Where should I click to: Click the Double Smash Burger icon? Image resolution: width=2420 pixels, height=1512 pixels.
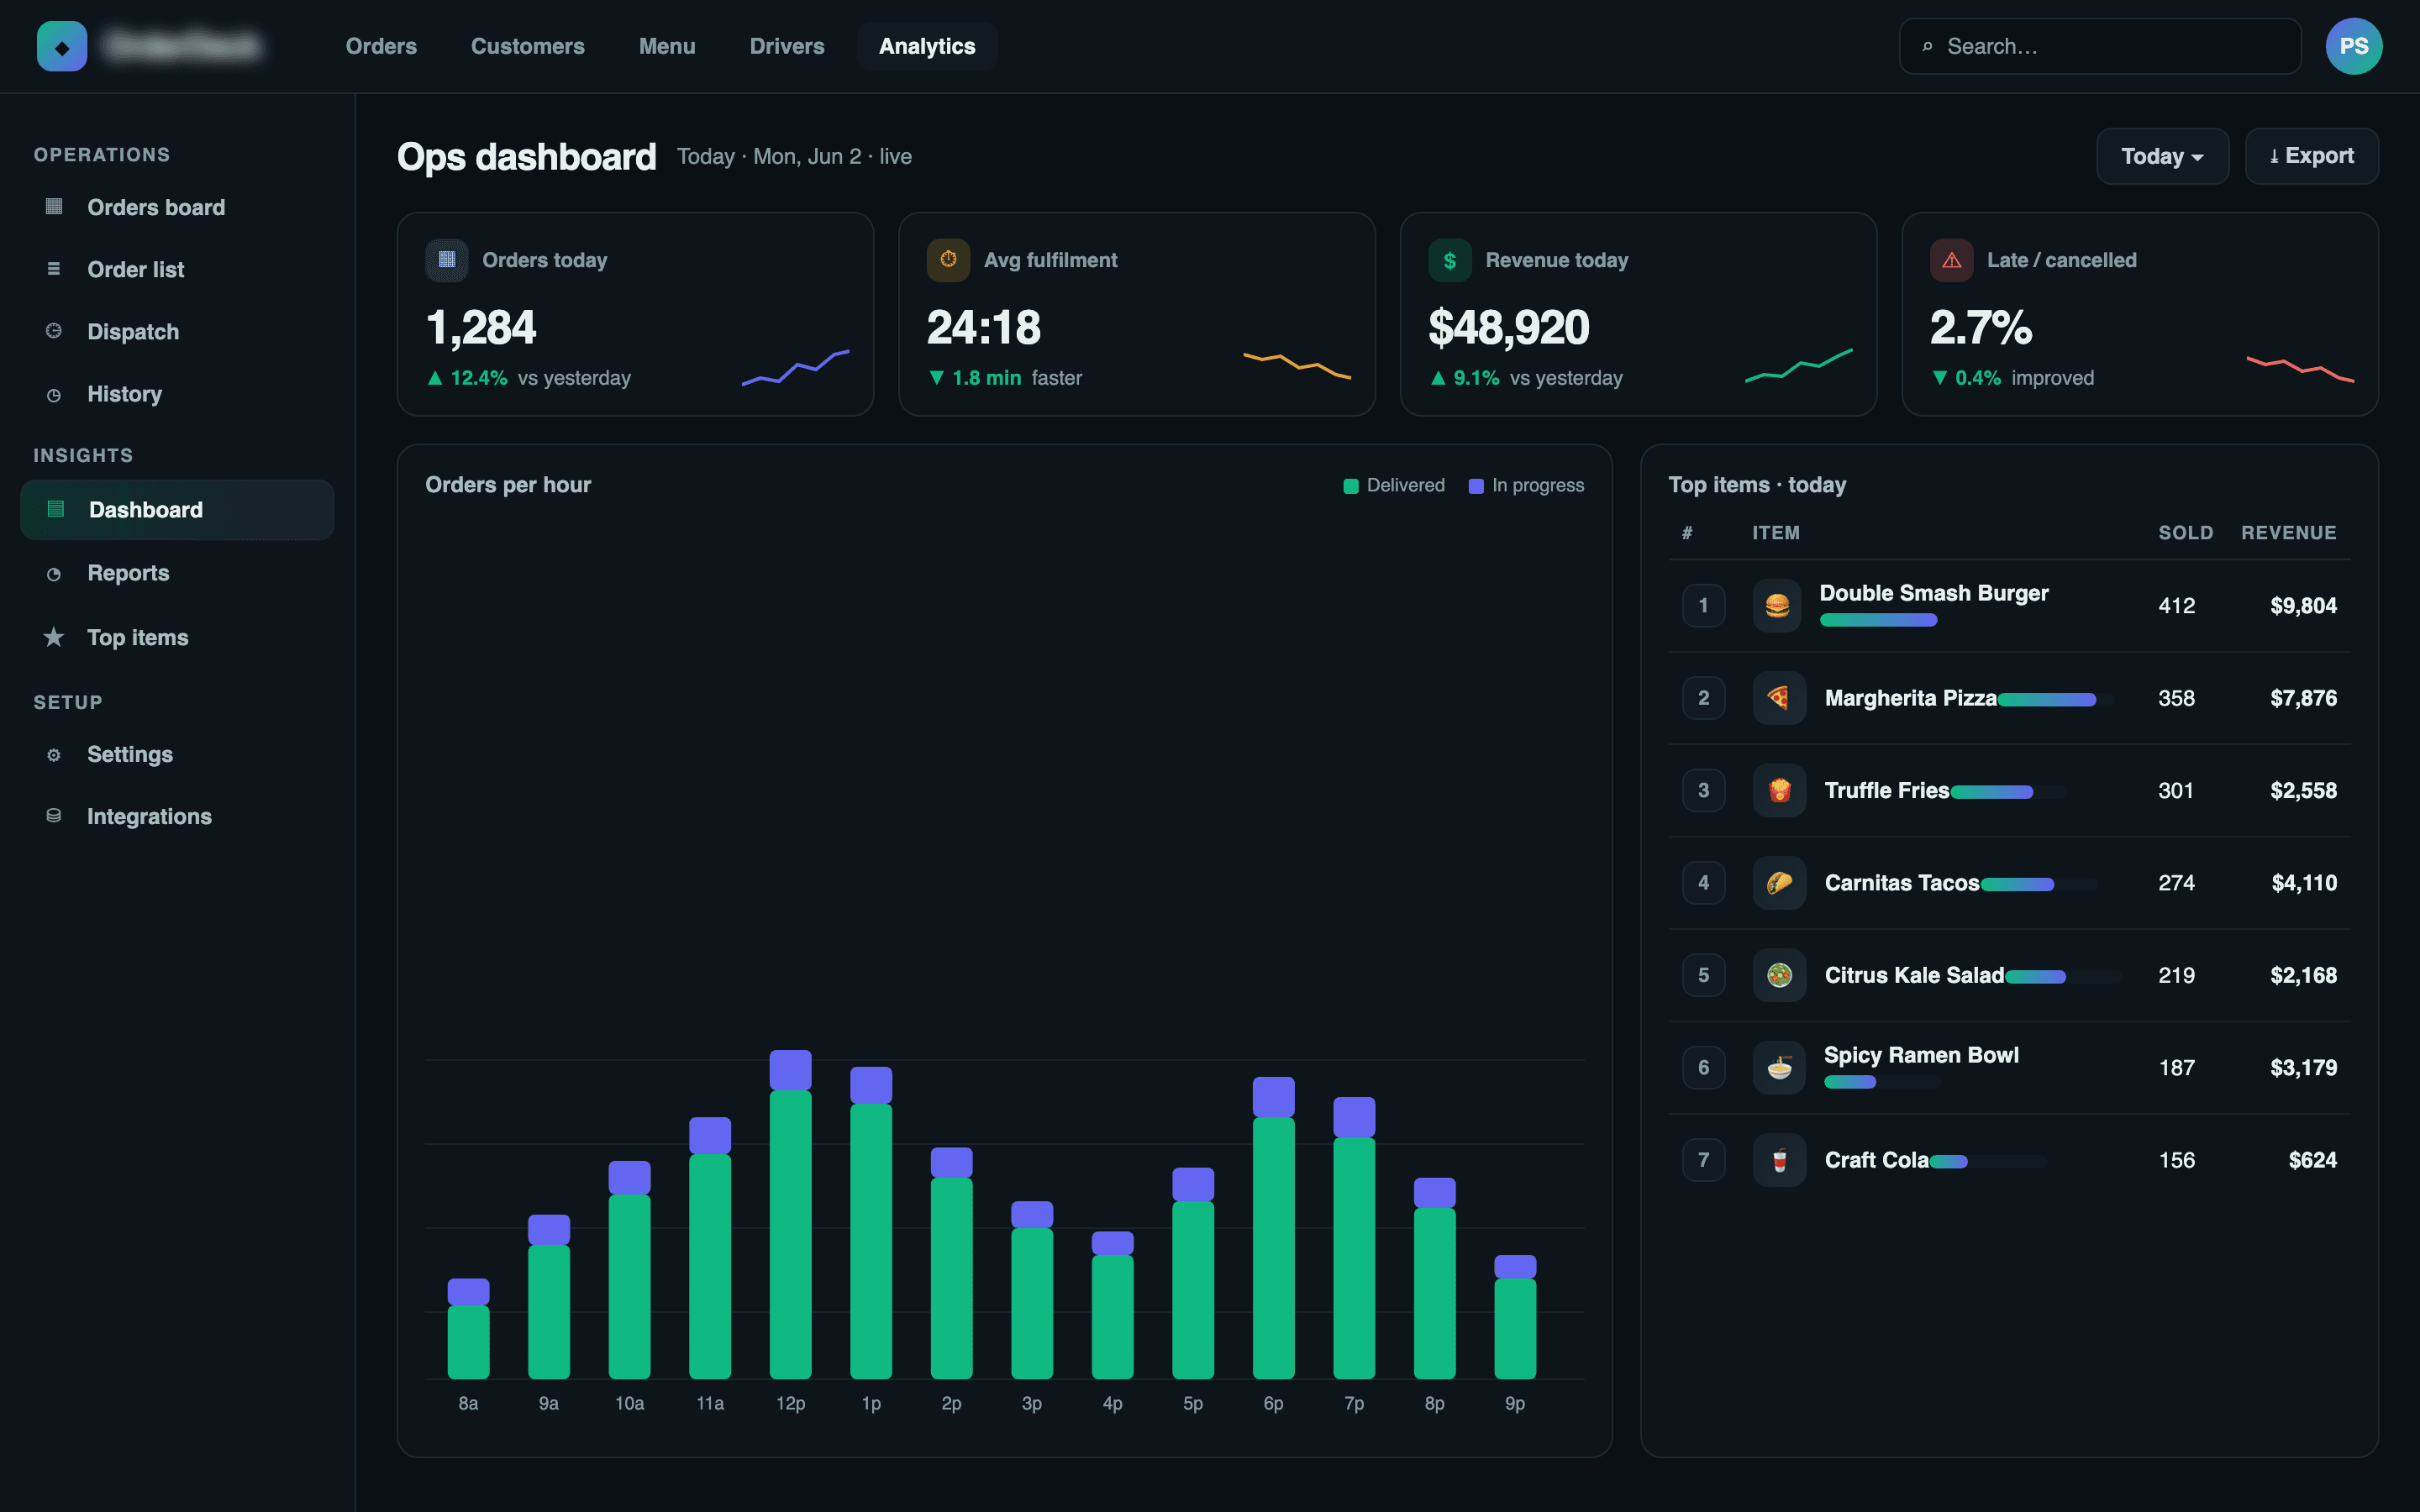coord(1777,605)
